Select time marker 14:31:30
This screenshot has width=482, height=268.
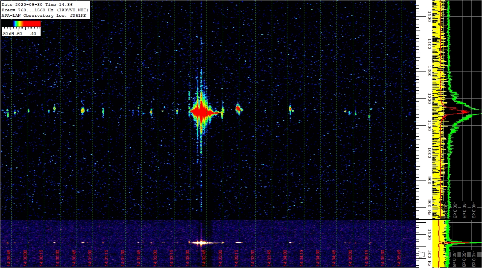coord(123,259)
